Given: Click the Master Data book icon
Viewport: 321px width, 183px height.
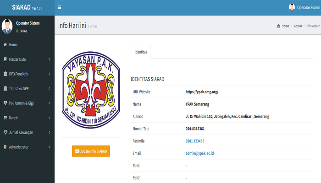Looking at the screenshot, I should click(x=5, y=59).
